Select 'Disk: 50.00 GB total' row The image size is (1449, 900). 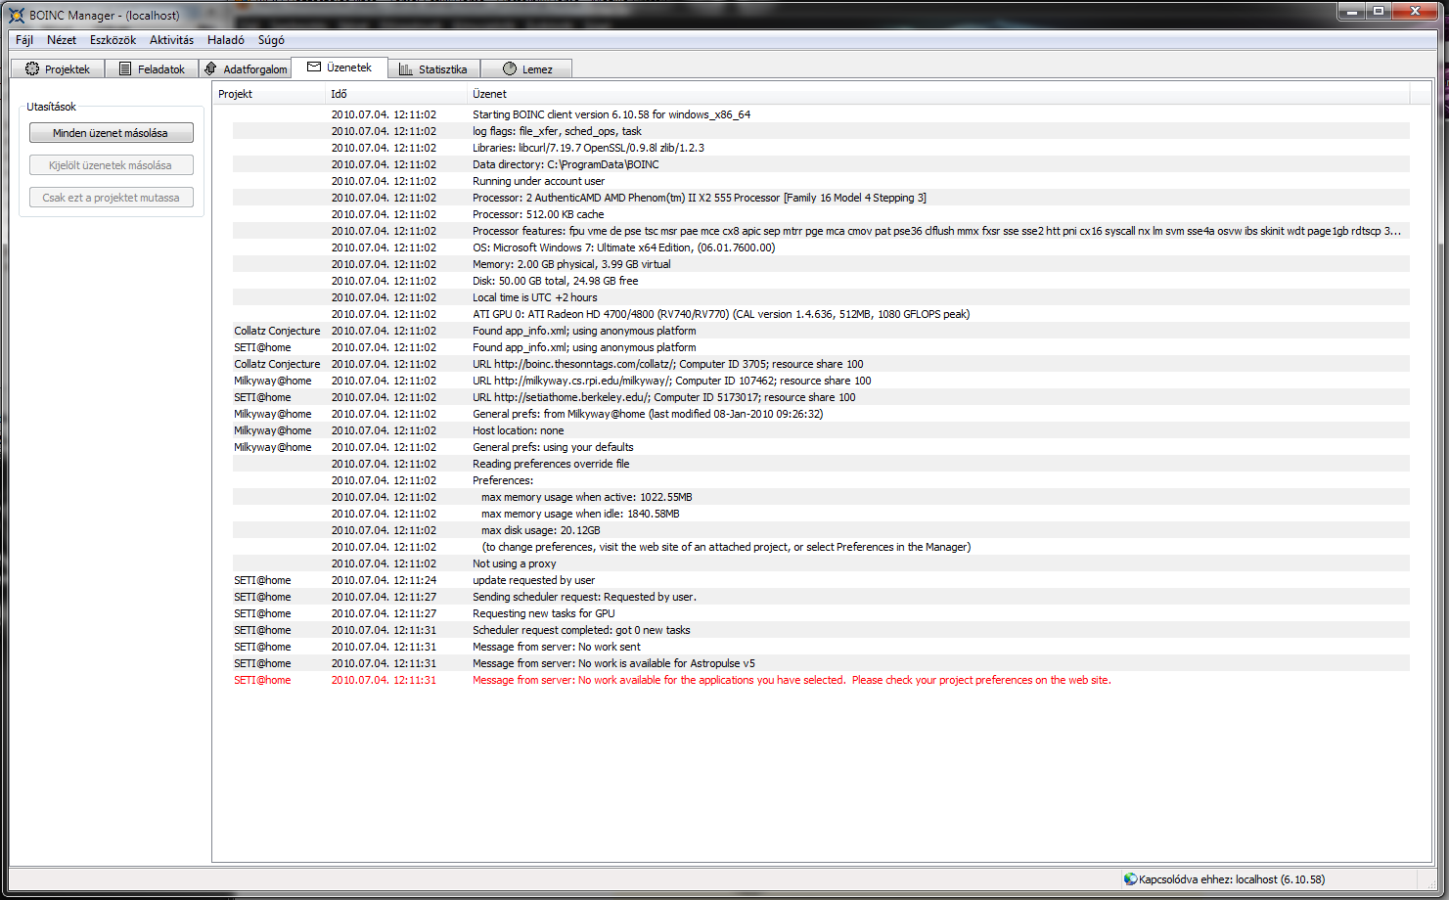821,281
